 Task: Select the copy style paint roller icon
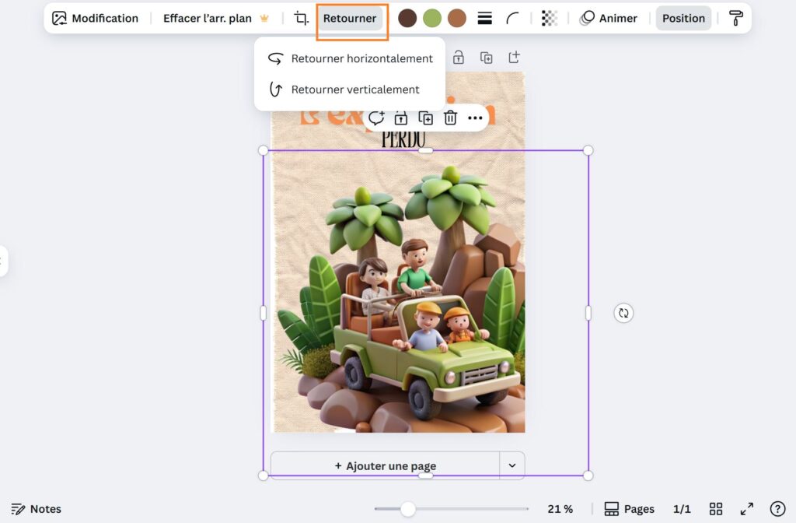pos(735,19)
